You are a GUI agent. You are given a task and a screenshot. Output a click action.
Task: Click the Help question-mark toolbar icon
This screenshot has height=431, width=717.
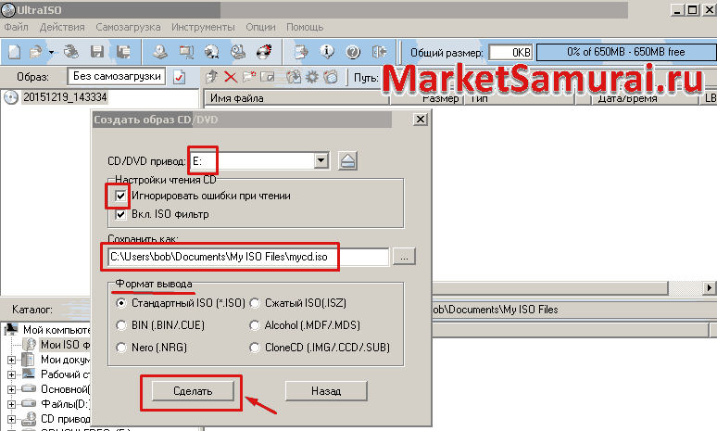353,52
